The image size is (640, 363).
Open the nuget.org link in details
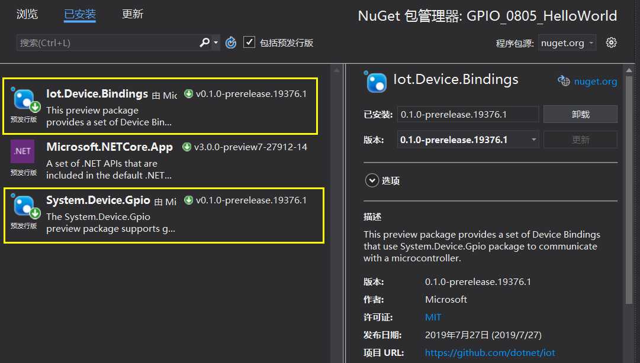[x=595, y=82]
